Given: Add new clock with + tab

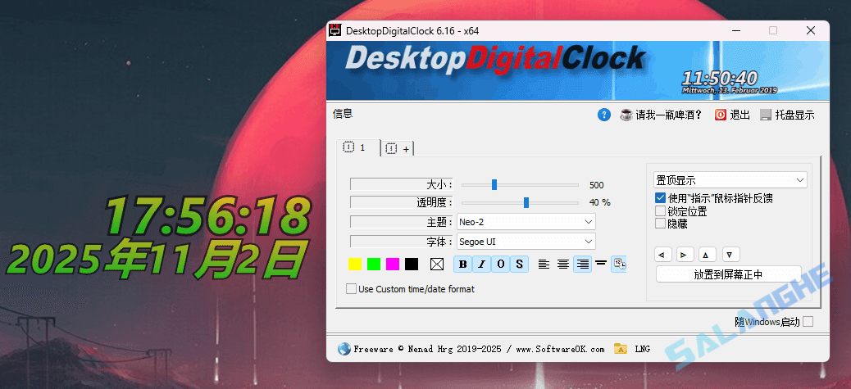Looking at the screenshot, I should [x=398, y=148].
